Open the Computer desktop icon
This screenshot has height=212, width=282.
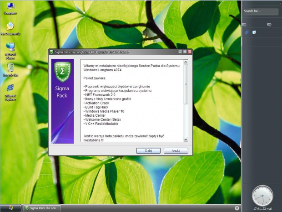point(10,9)
